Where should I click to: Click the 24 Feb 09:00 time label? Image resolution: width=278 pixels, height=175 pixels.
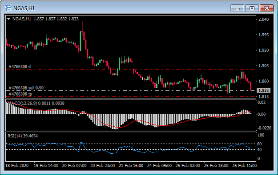coord(159,166)
